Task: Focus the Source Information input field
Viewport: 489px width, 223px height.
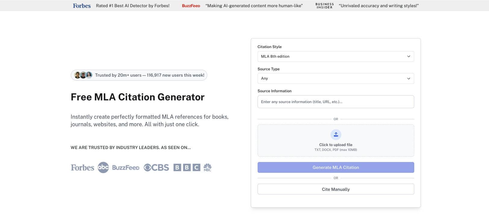Action: (336, 102)
